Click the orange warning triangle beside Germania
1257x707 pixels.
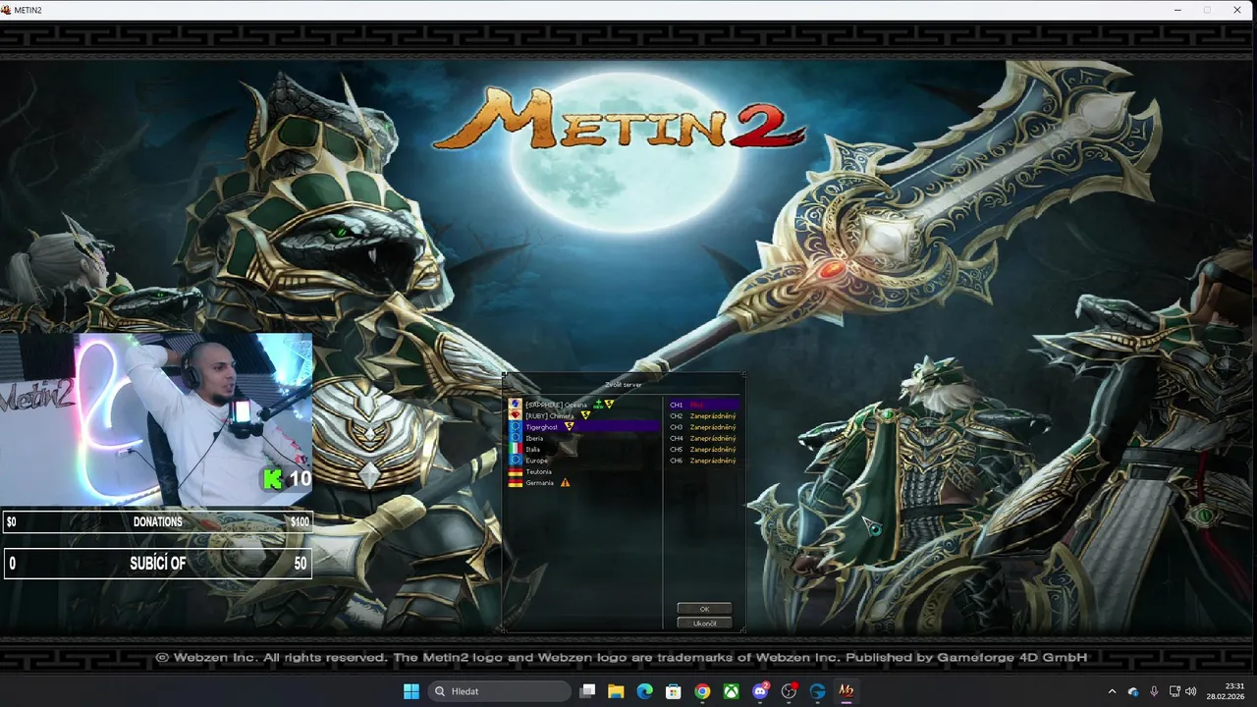[566, 483]
